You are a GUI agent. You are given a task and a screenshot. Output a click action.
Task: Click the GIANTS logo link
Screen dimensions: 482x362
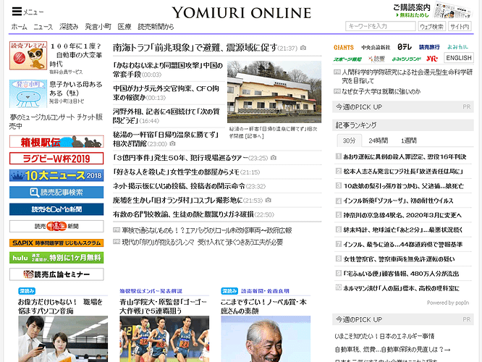click(343, 47)
